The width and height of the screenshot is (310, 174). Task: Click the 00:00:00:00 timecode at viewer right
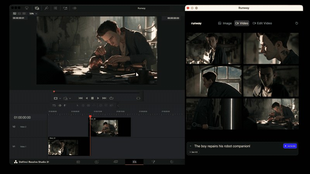tap(173, 18)
